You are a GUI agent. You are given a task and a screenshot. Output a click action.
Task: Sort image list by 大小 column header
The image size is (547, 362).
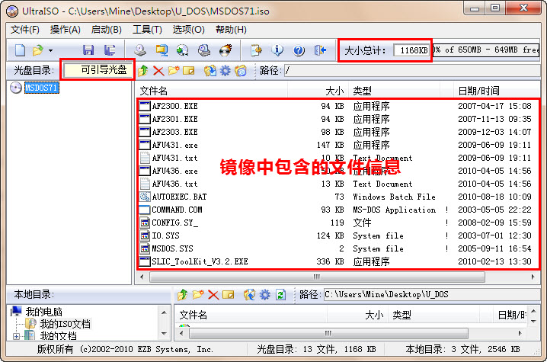(x=318, y=91)
